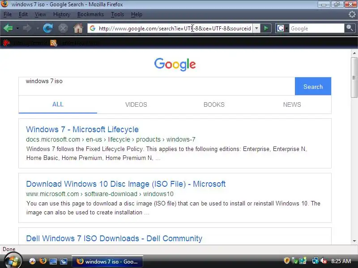Click the Show Desktop quick launch icon
Screen dimensions: 358x268
pos(53,261)
